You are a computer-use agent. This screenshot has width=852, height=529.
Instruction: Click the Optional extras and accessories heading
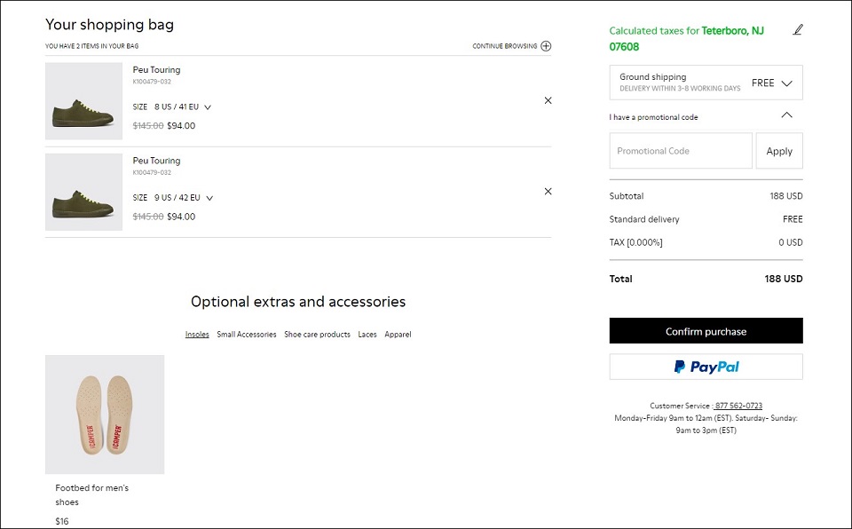tap(298, 302)
